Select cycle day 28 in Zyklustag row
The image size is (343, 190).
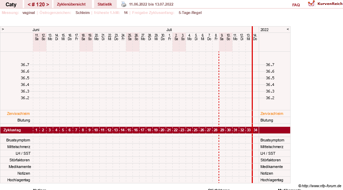click(x=215, y=130)
